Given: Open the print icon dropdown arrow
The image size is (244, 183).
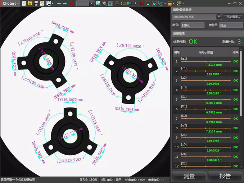Looking at the screenshot, I should (x=53, y=3).
